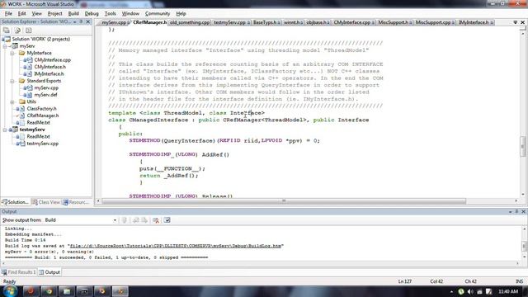Viewport: 528px width, 297px height.
Task: Click the View Code icon in Solution Explorer
Action: [28, 31]
